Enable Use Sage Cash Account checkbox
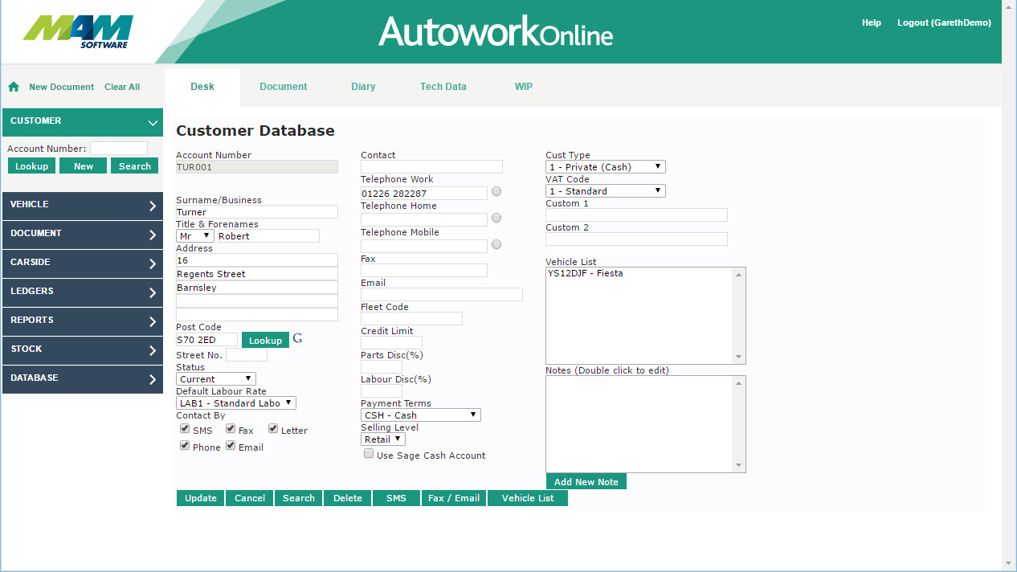 pos(369,454)
